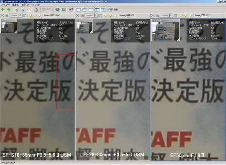Click the green back arrow
Viewport: 226px width, 165px height.
tap(3, 9)
